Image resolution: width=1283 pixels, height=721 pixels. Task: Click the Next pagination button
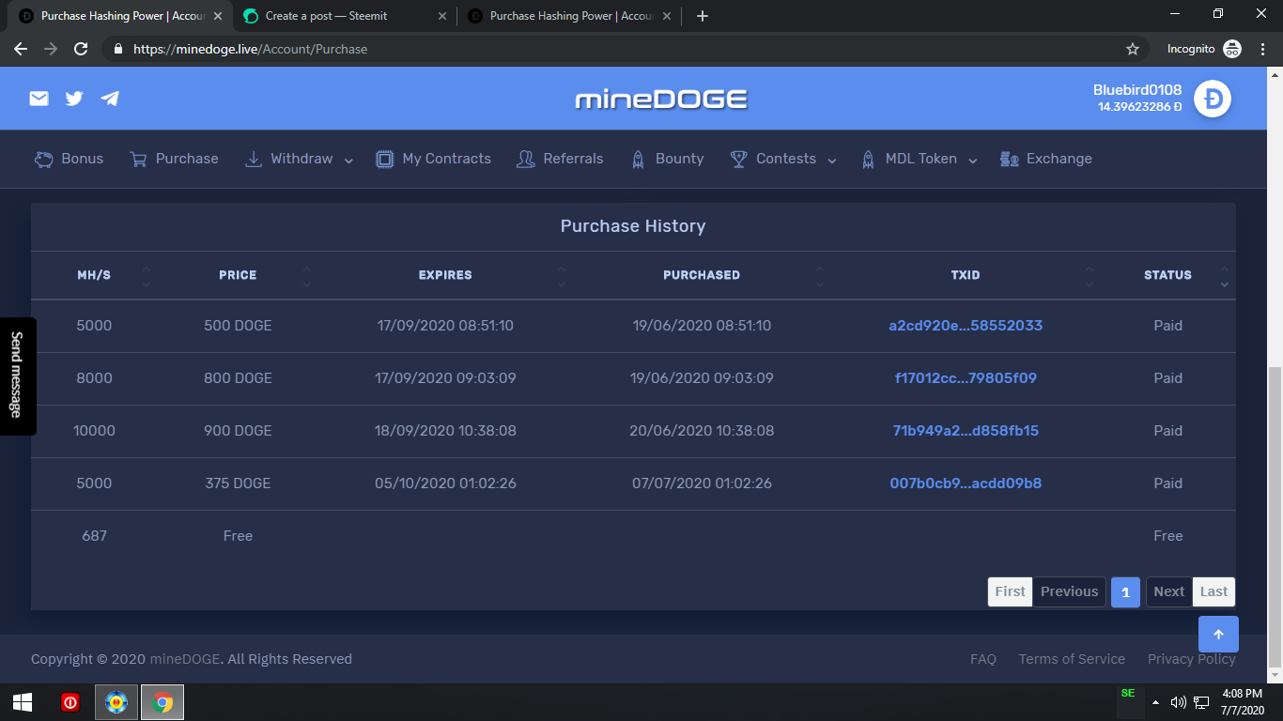1168,591
